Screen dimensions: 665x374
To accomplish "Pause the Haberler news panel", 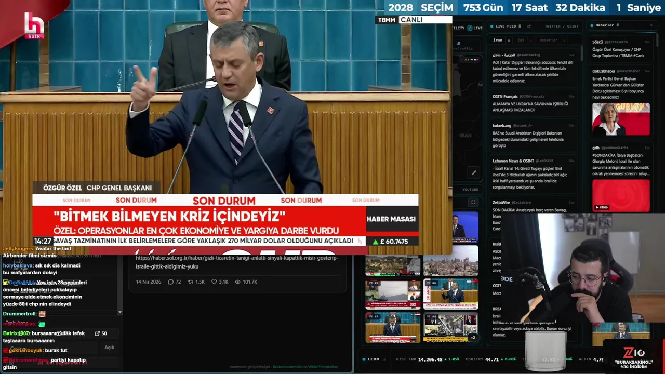I will (618, 25).
